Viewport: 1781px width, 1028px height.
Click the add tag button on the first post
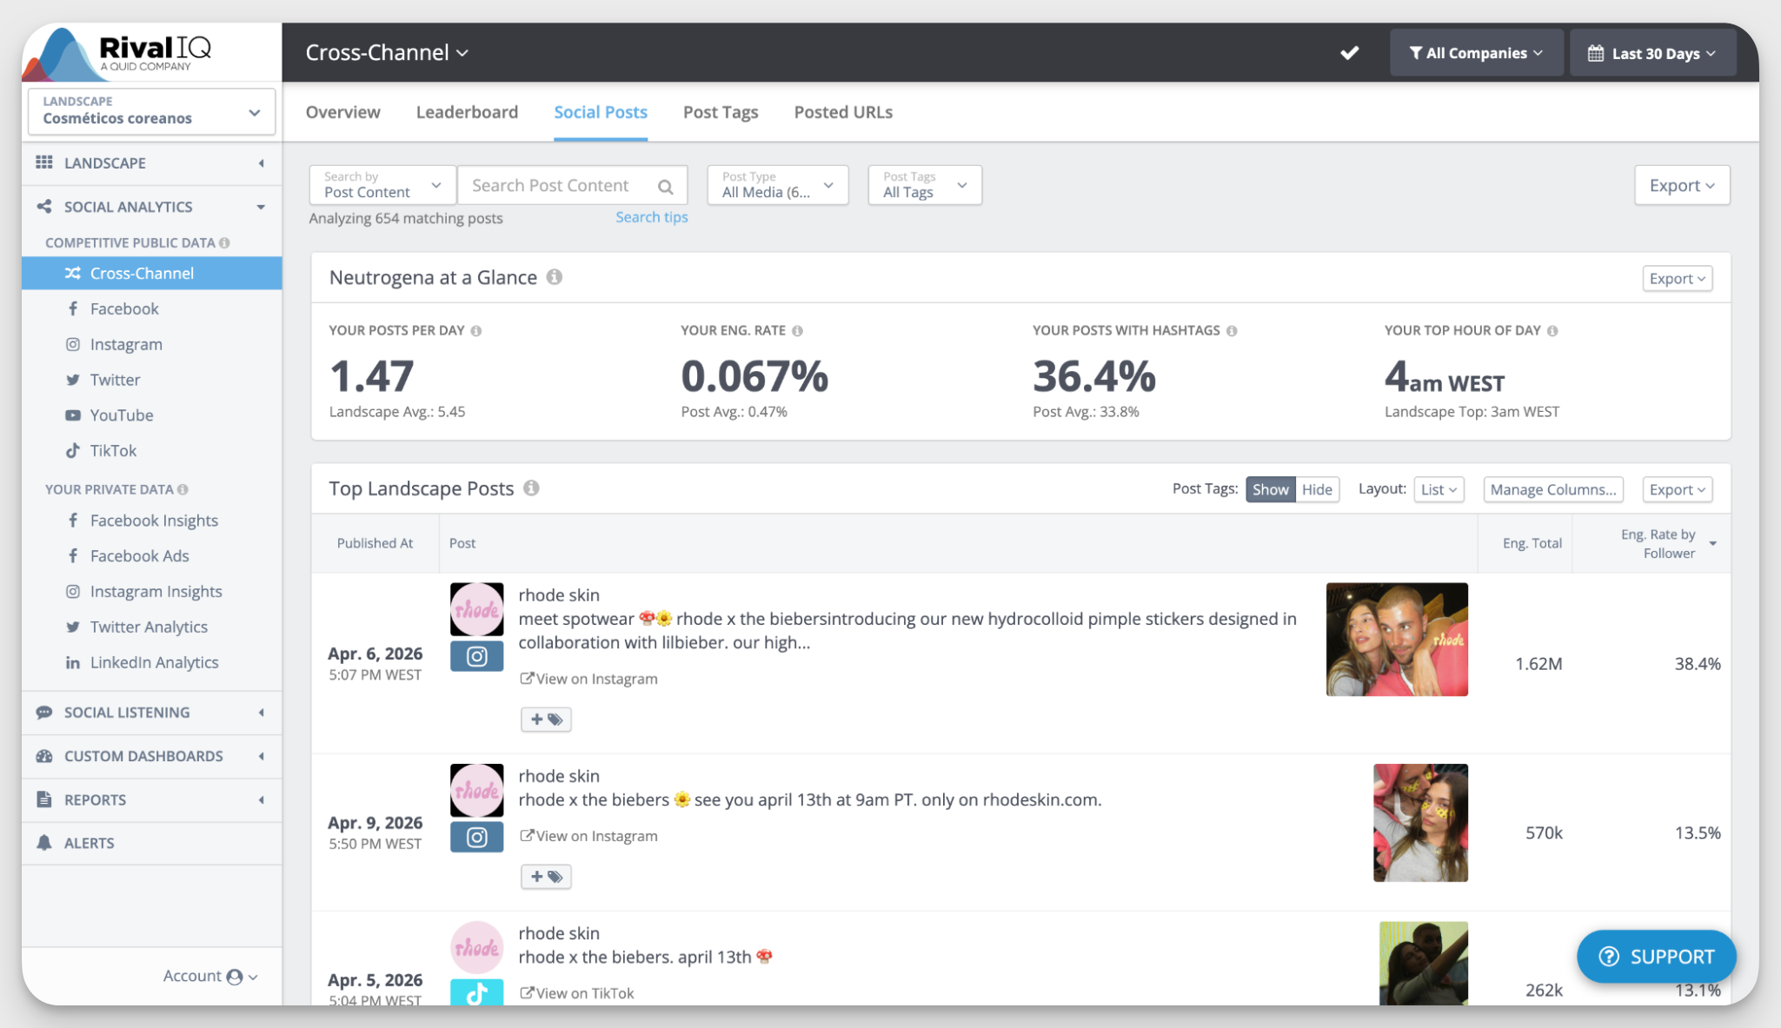(x=546, y=719)
